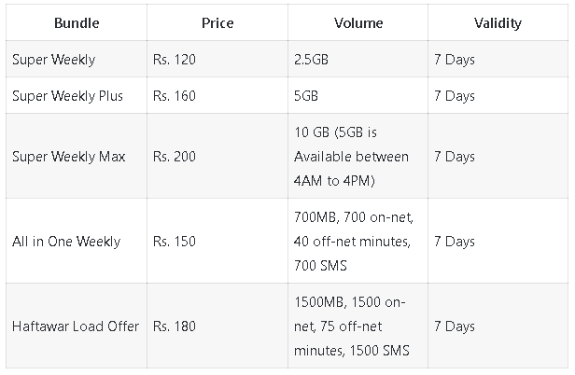
Task: Select the Validity column header
Action: [x=497, y=22]
